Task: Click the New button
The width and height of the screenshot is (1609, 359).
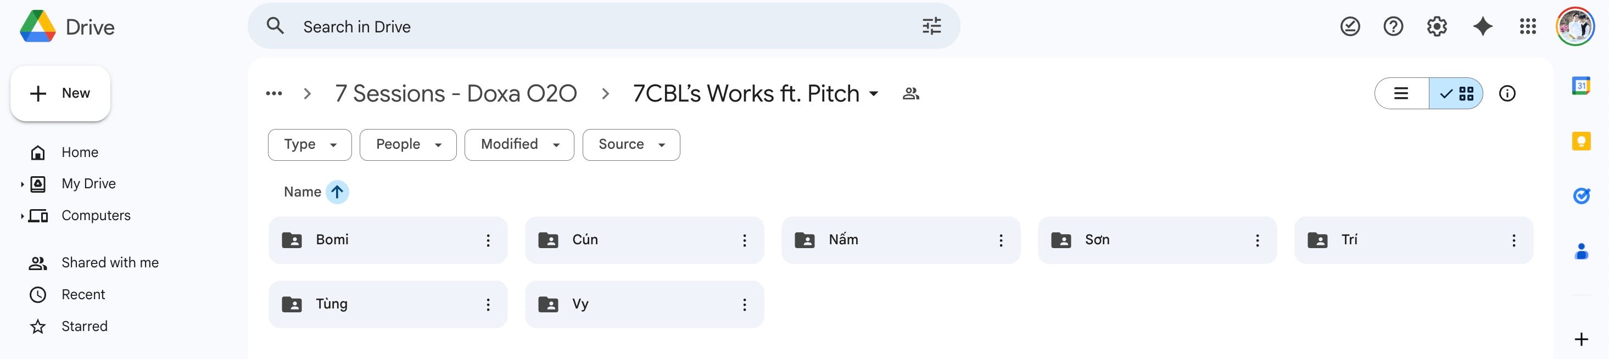Action: tap(60, 94)
